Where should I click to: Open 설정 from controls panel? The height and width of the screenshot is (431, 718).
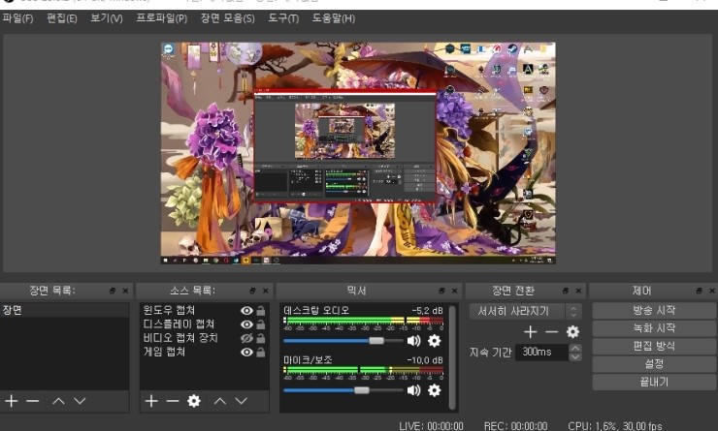tap(654, 364)
